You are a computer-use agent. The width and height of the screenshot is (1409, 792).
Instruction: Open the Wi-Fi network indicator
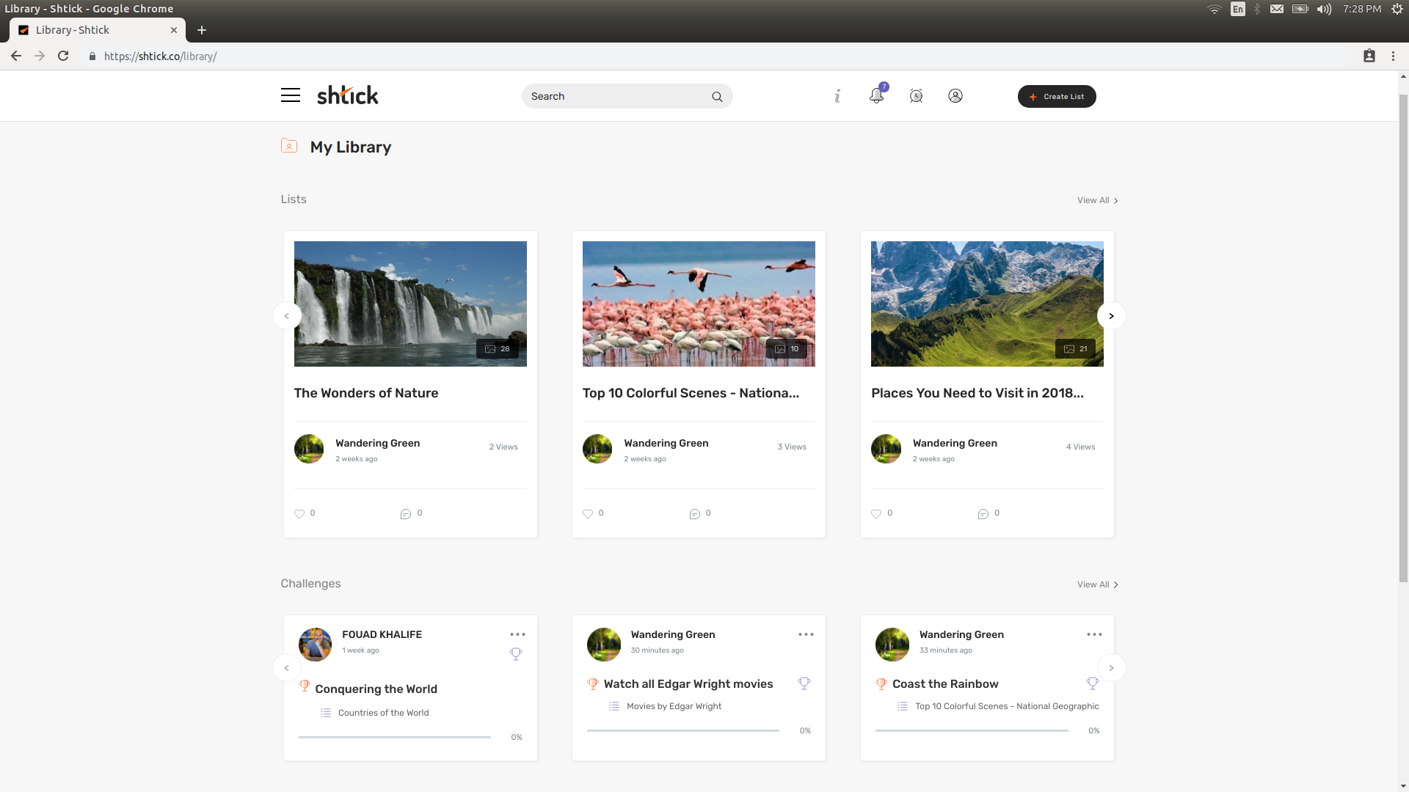pyautogui.click(x=1215, y=9)
